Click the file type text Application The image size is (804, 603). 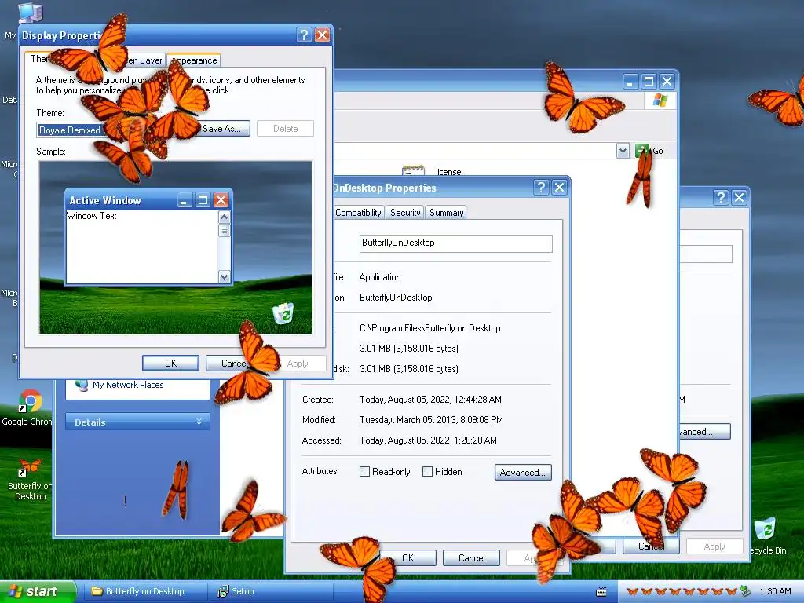coord(380,277)
